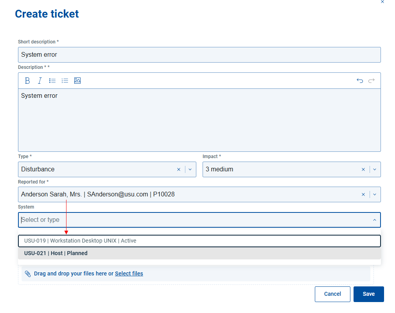Cancel ticket creation
395x313 pixels.
(x=332, y=294)
